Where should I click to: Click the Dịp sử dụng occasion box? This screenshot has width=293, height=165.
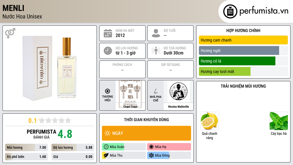[171, 69]
